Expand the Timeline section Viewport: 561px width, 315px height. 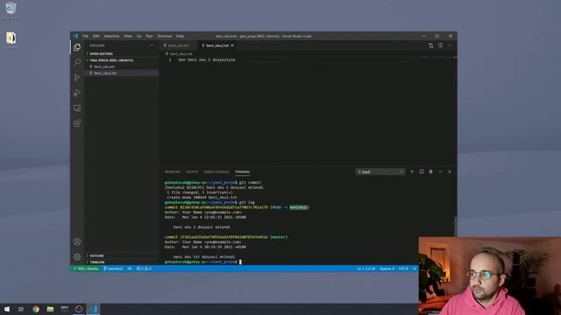coord(122,262)
